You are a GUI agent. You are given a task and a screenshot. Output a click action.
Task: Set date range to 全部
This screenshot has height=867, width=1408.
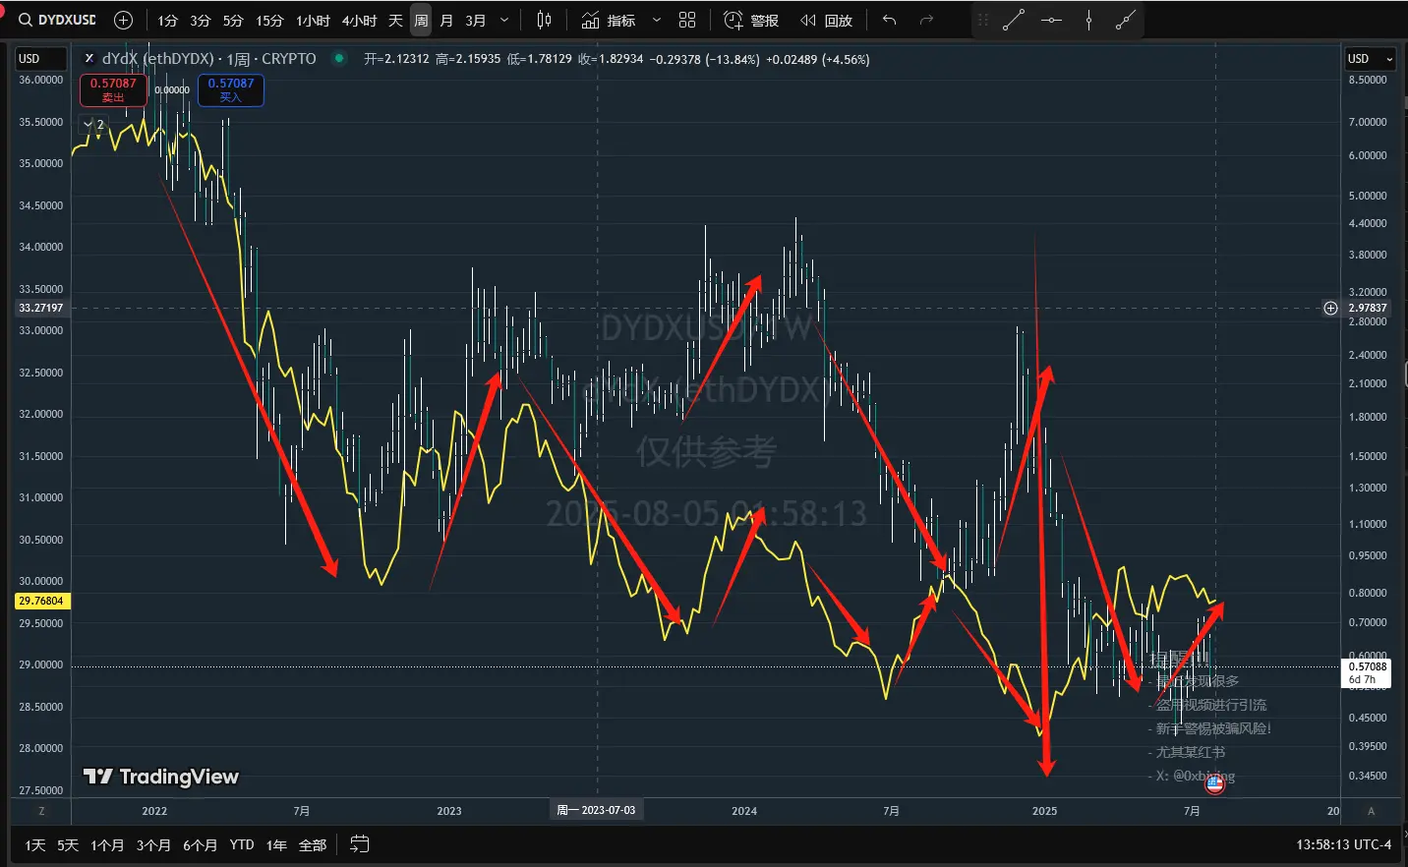(x=313, y=844)
